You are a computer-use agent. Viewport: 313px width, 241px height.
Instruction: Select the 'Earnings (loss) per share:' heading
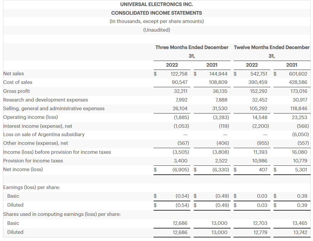(x=32, y=187)
